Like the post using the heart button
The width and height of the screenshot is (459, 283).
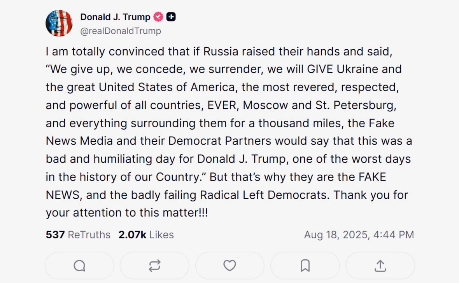(229, 265)
